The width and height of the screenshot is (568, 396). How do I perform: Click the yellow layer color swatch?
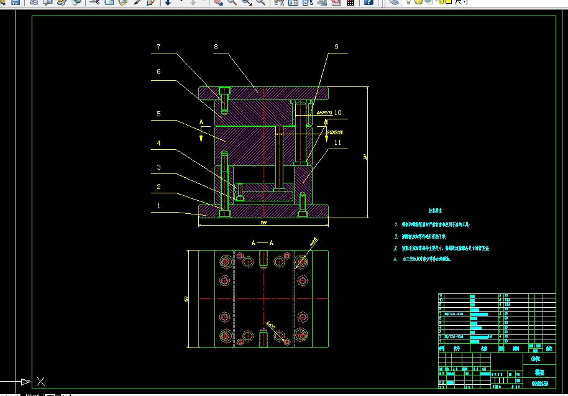449,1
